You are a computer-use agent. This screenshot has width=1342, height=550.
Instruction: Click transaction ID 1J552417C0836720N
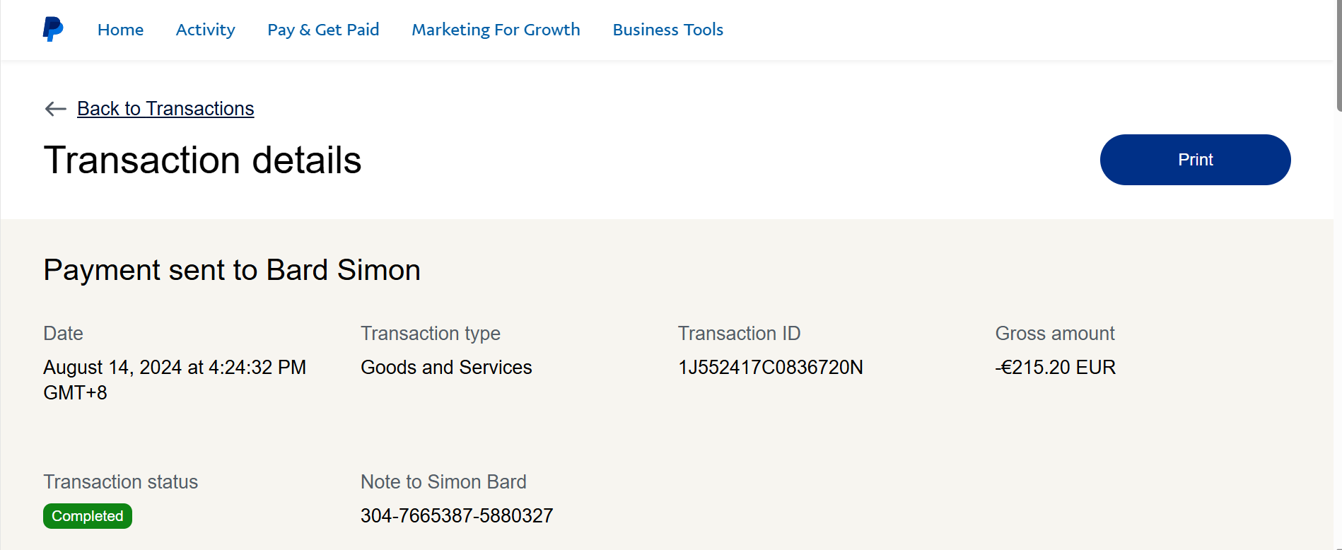[770, 368]
